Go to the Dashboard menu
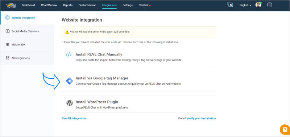The width and height of the screenshot is (290, 137). tap(28, 5)
